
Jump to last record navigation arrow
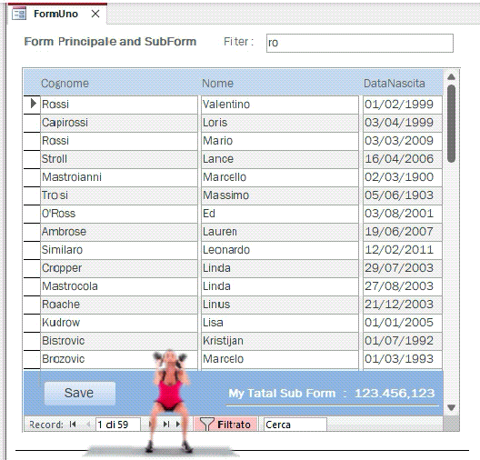[x=166, y=425]
